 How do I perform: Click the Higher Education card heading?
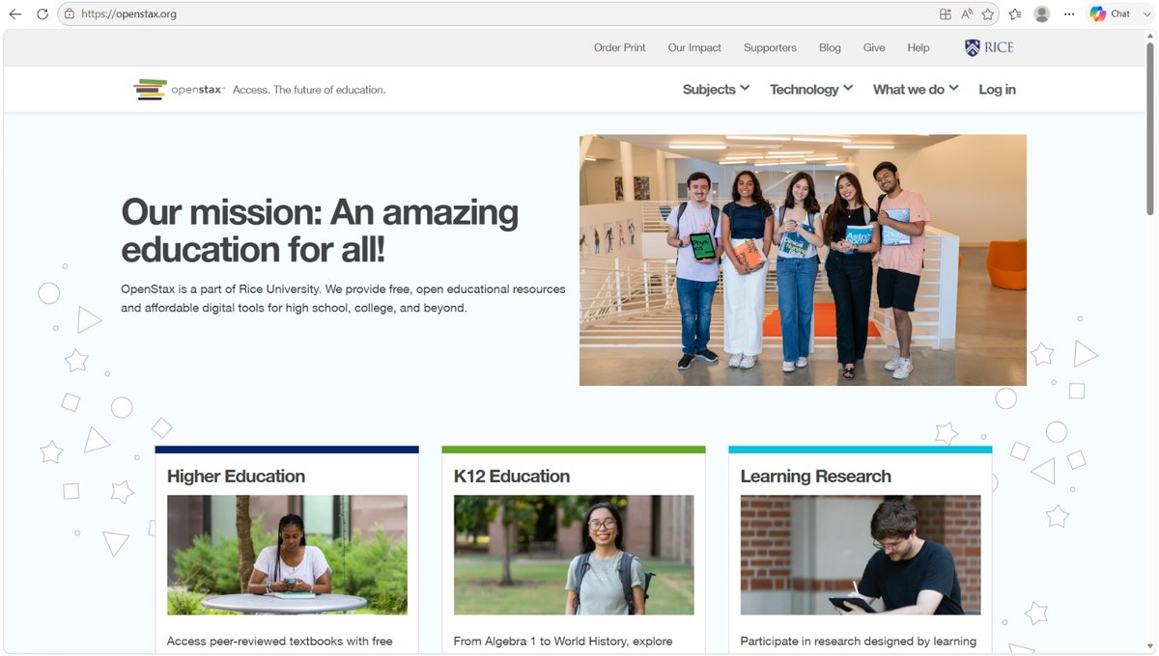(236, 476)
